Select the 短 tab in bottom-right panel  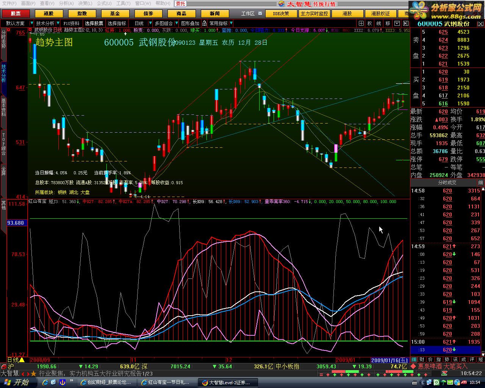[x=480, y=360]
